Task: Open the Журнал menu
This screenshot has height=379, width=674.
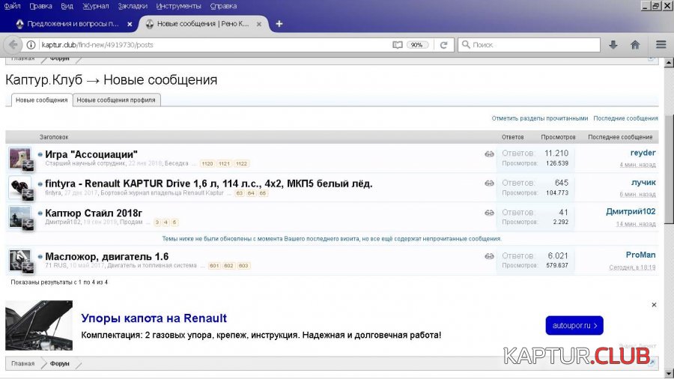Action: [x=95, y=6]
